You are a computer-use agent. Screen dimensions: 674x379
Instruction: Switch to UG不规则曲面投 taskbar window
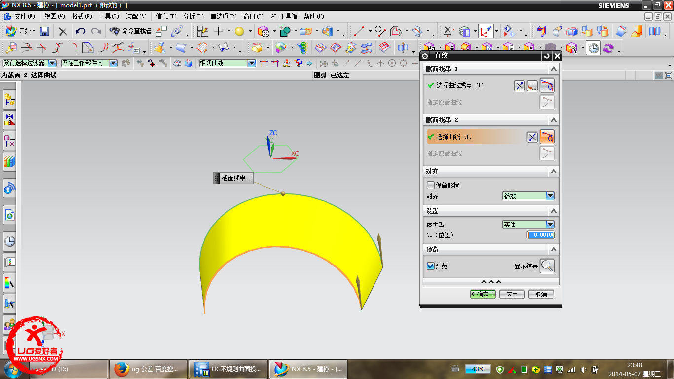(228, 369)
